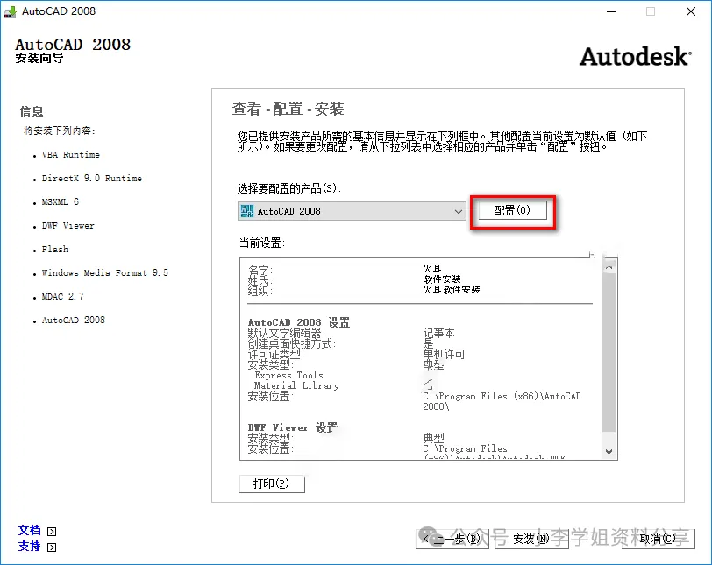This screenshot has width=712, height=565.
Task: Click the settings list scroll-down arrow
Action: 609,452
